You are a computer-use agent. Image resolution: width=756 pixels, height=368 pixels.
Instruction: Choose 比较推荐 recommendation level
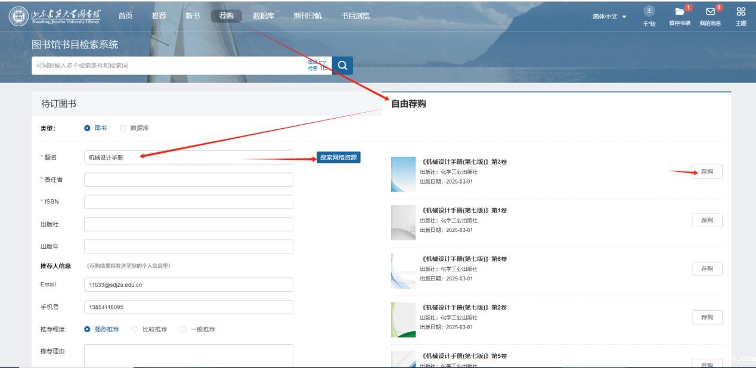click(x=135, y=329)
